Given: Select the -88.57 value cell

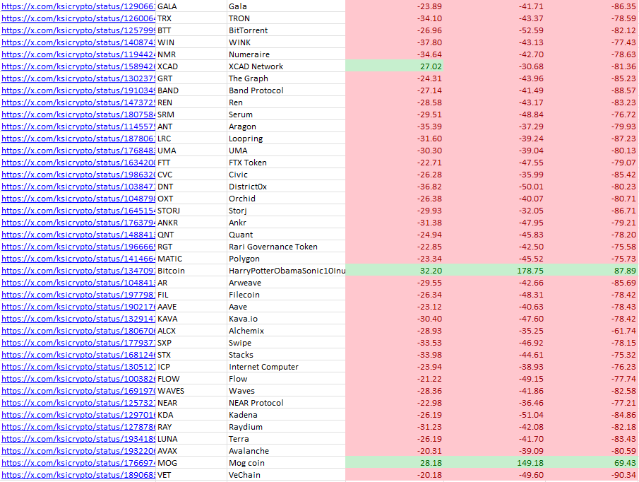Looking at the screenshot, I should tap(592, 90).
